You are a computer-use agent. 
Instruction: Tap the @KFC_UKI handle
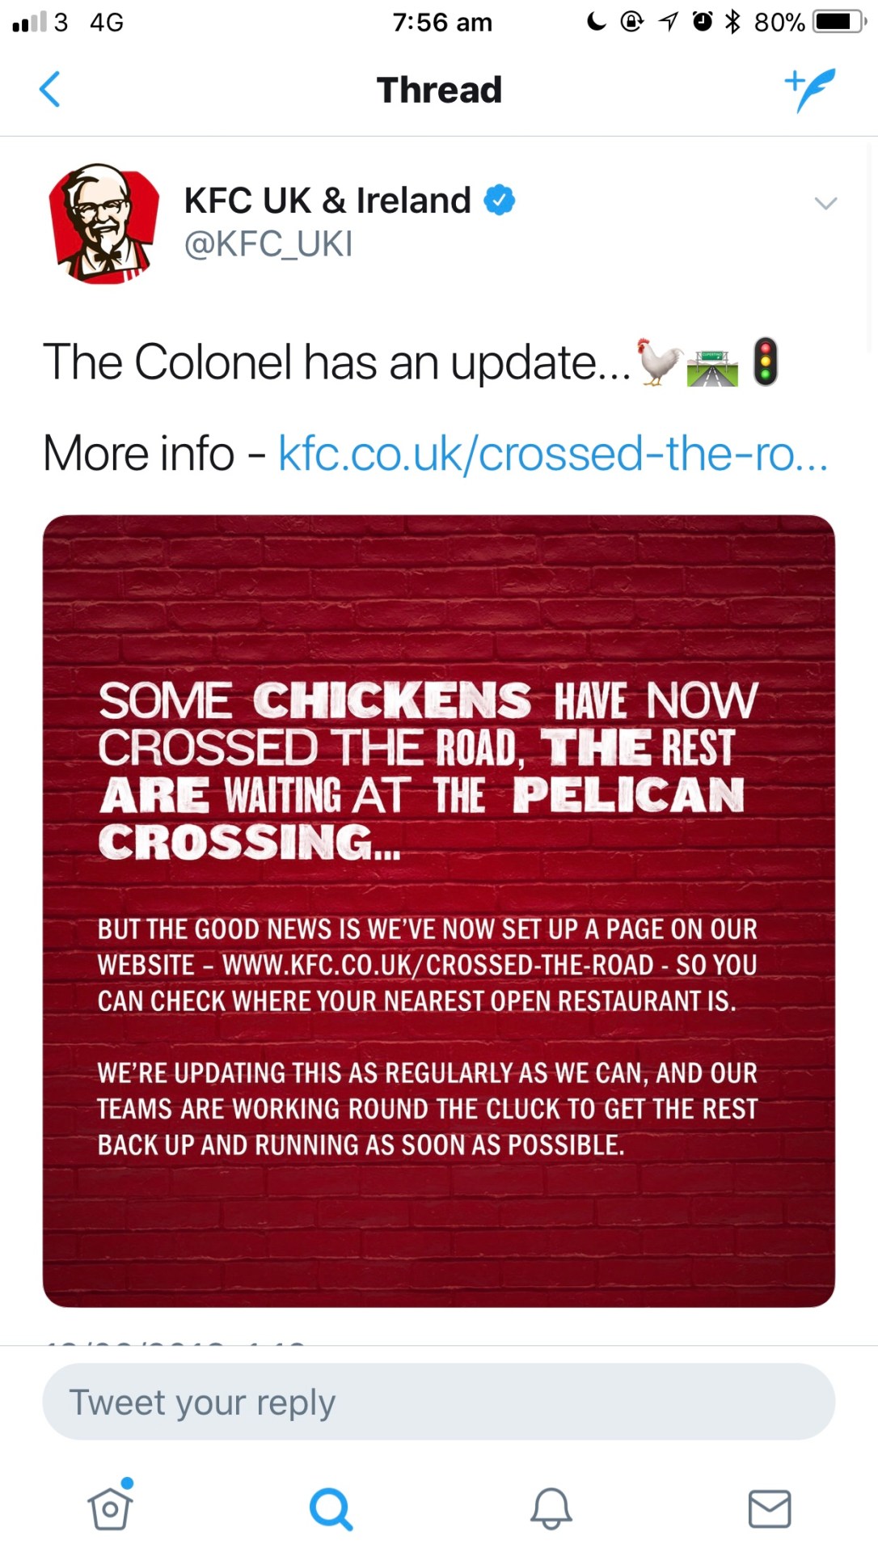click(x=268, y=243)
